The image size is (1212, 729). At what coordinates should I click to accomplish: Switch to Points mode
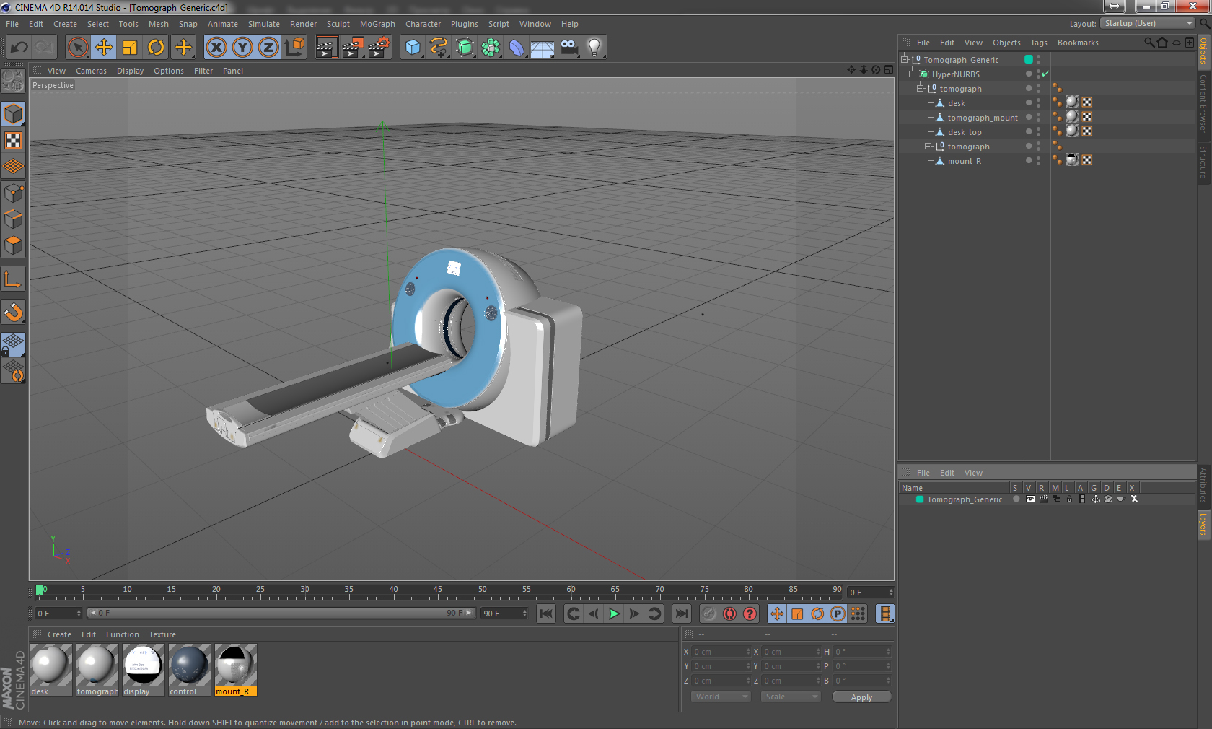pos(14,193)
